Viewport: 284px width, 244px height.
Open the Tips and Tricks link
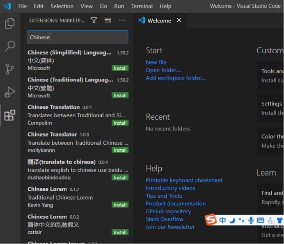pos(164,196)
